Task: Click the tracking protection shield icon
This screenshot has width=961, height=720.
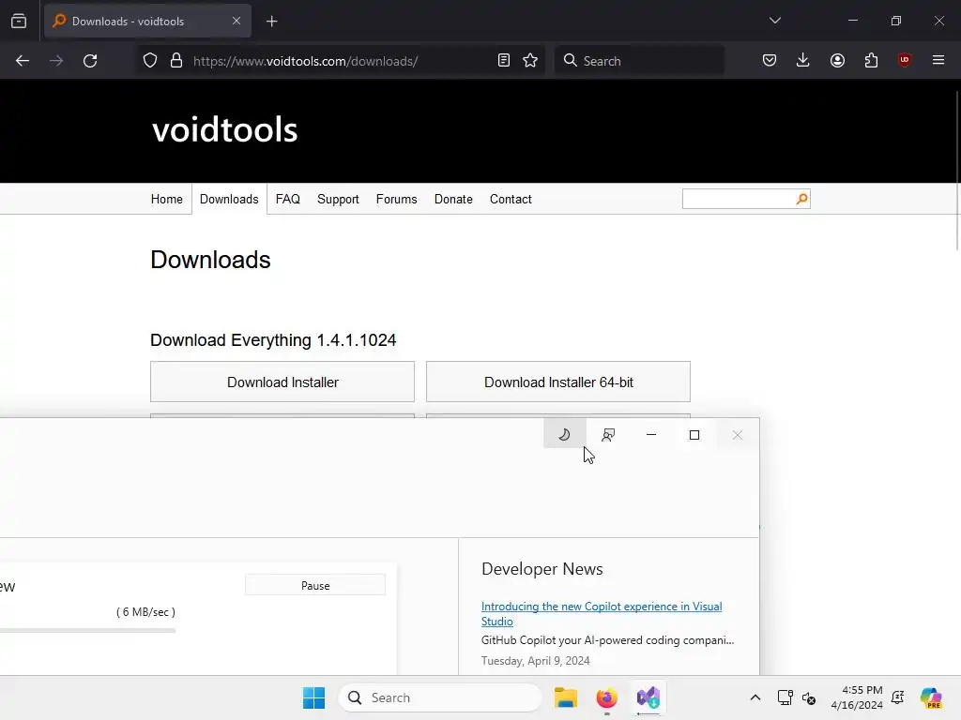Action: [150, 61]
